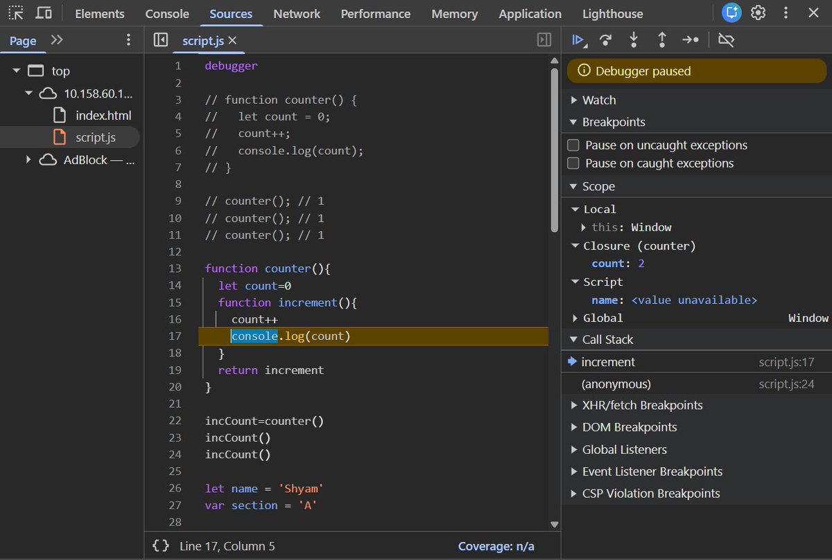
Task: Enable Pause on uncaught exceptions
Action: point(573,145)
